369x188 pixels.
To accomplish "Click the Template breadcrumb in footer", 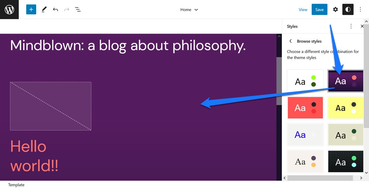I will (x=16, y=185).
